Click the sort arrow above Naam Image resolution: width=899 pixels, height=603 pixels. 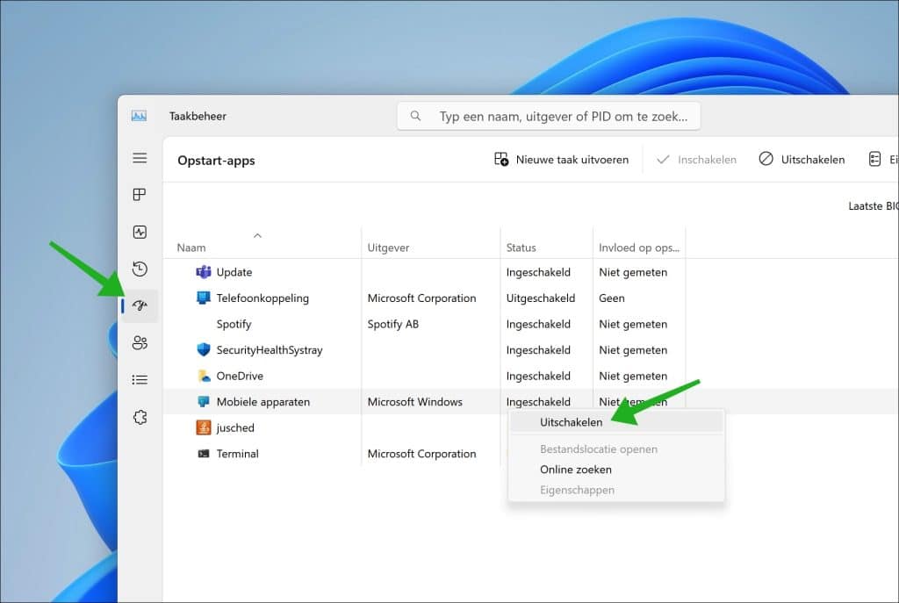coord(257,235)
